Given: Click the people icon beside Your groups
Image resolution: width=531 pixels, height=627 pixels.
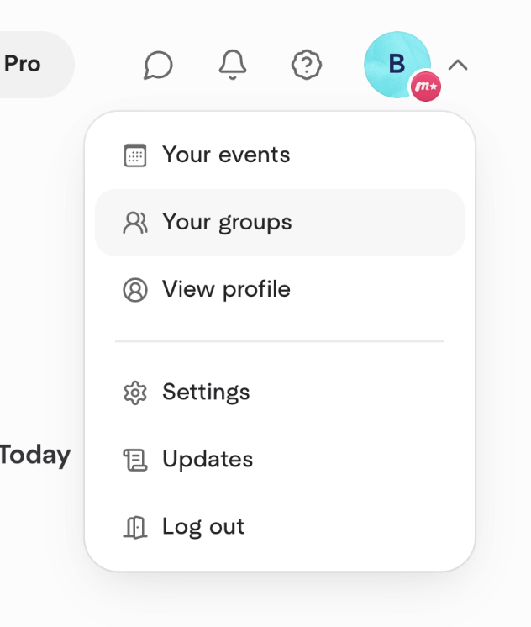Looking at the screenshot, I should click(134, 223).
